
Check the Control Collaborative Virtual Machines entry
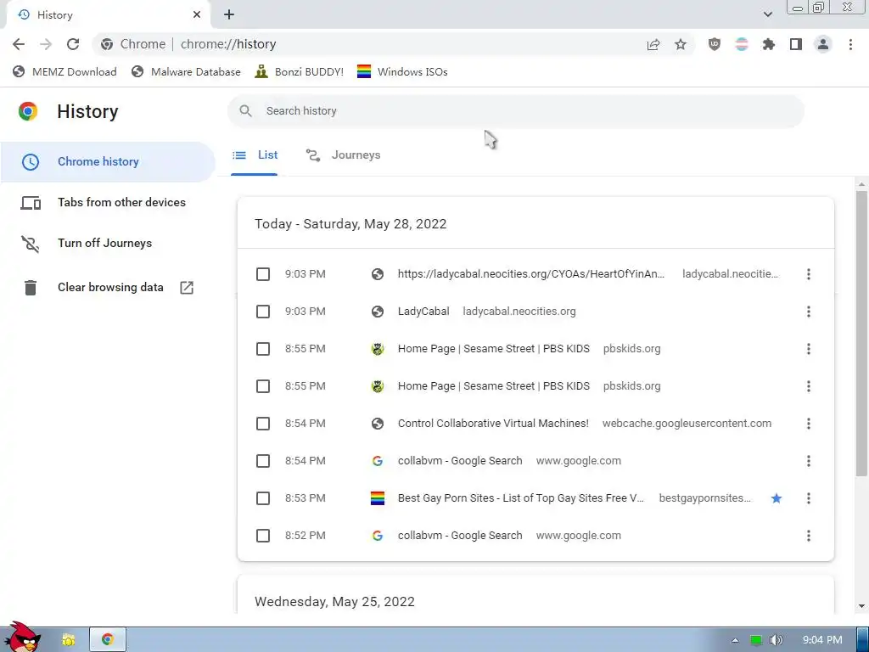tap(263, 424)
